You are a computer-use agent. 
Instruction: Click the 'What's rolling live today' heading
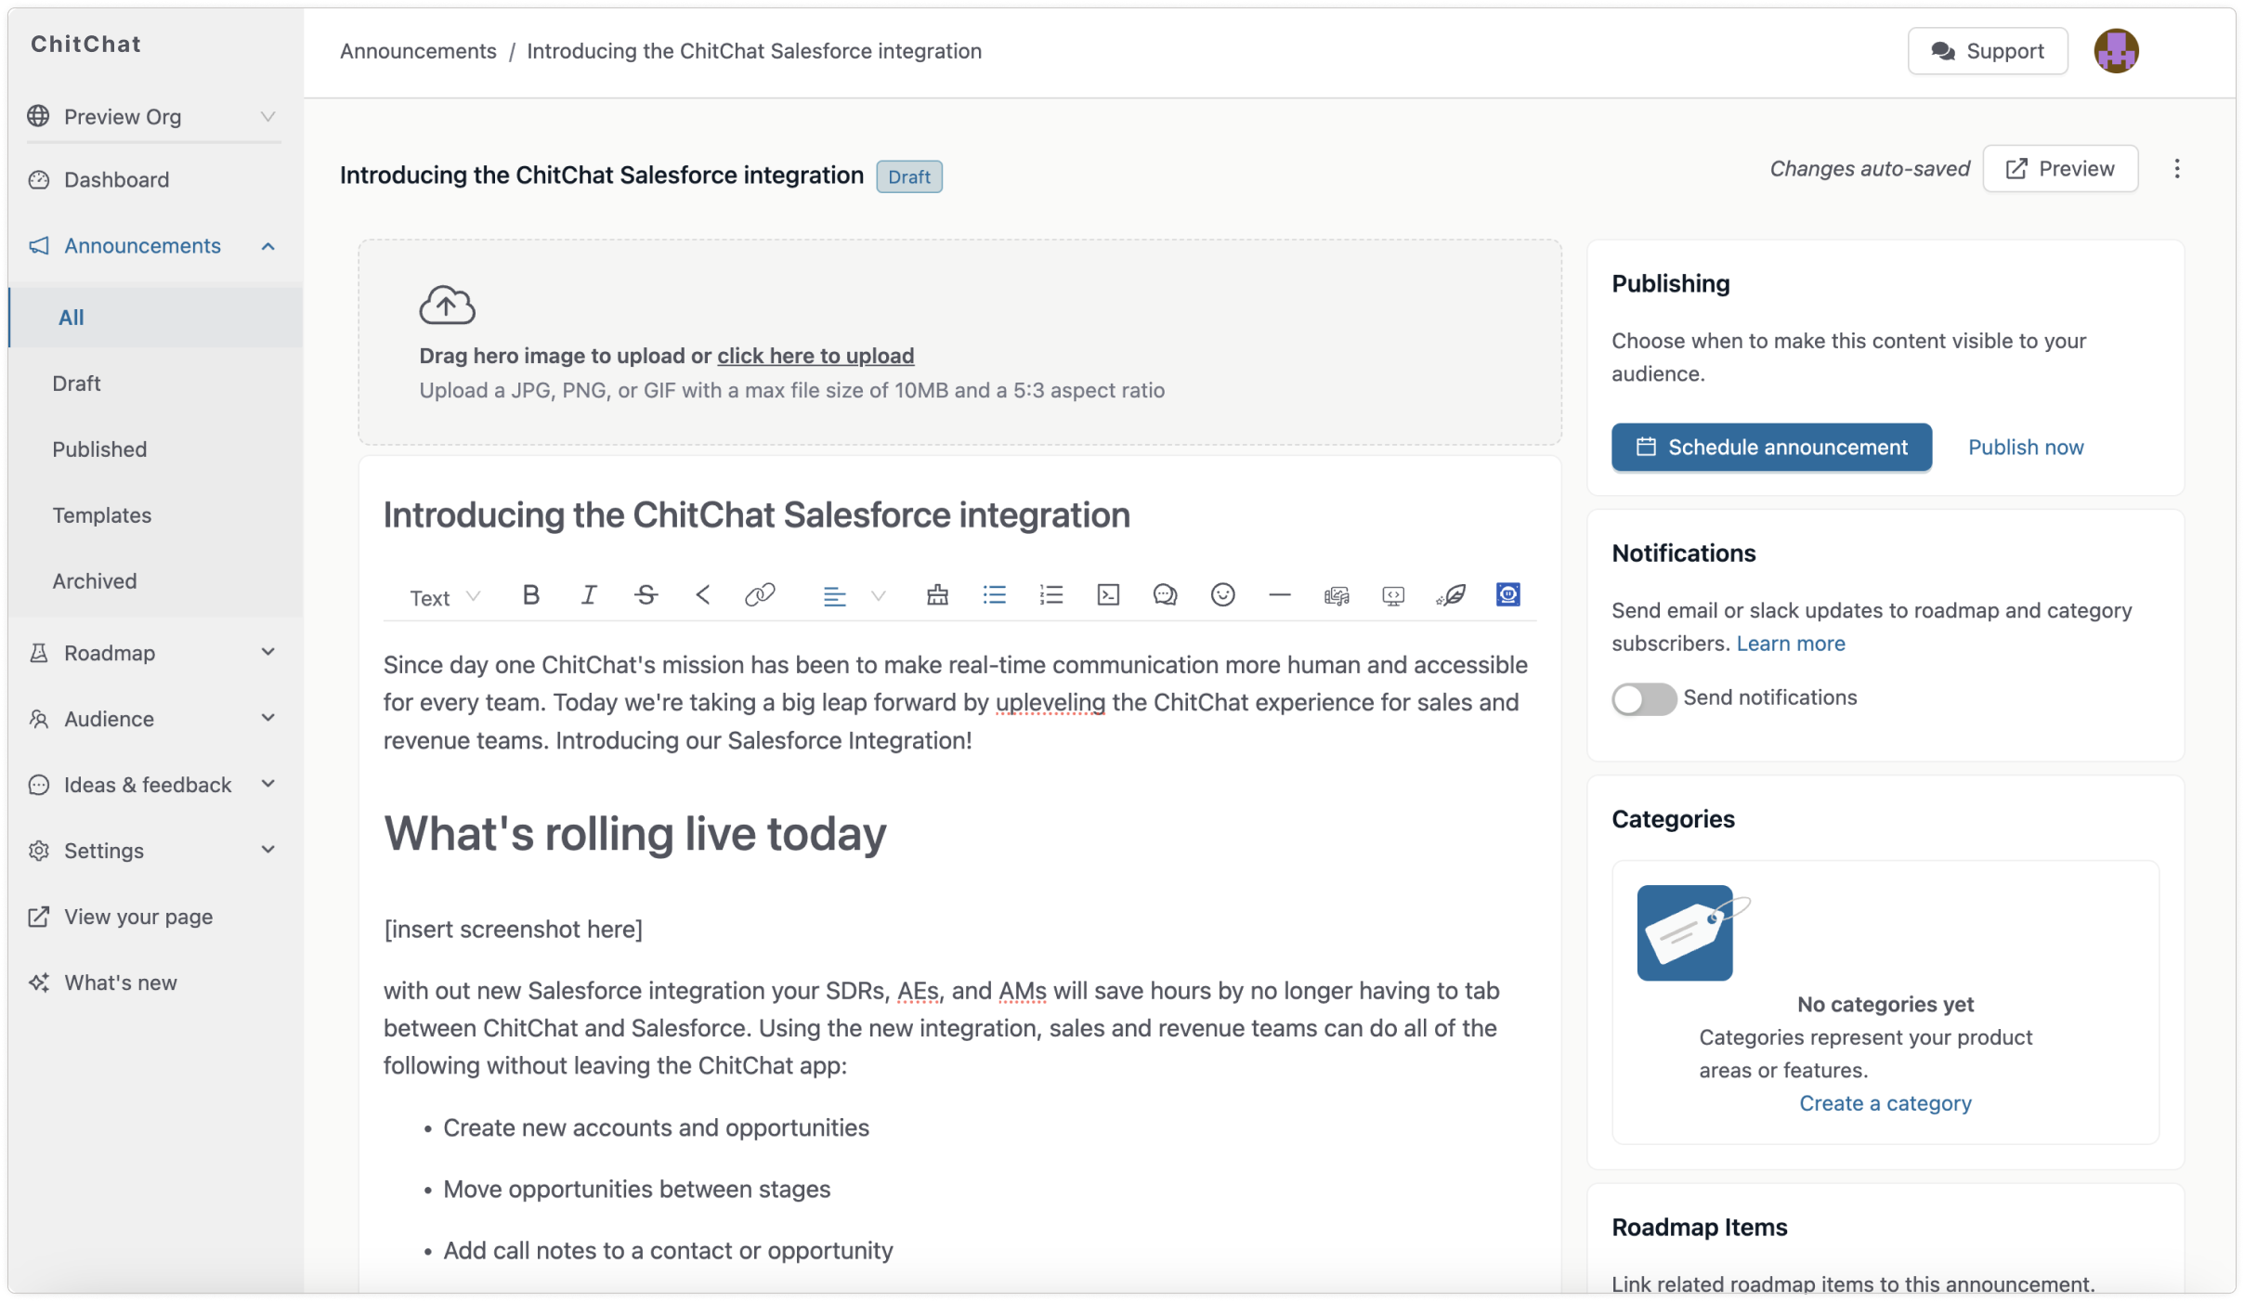pyautogui.click(x=634, y=833)
